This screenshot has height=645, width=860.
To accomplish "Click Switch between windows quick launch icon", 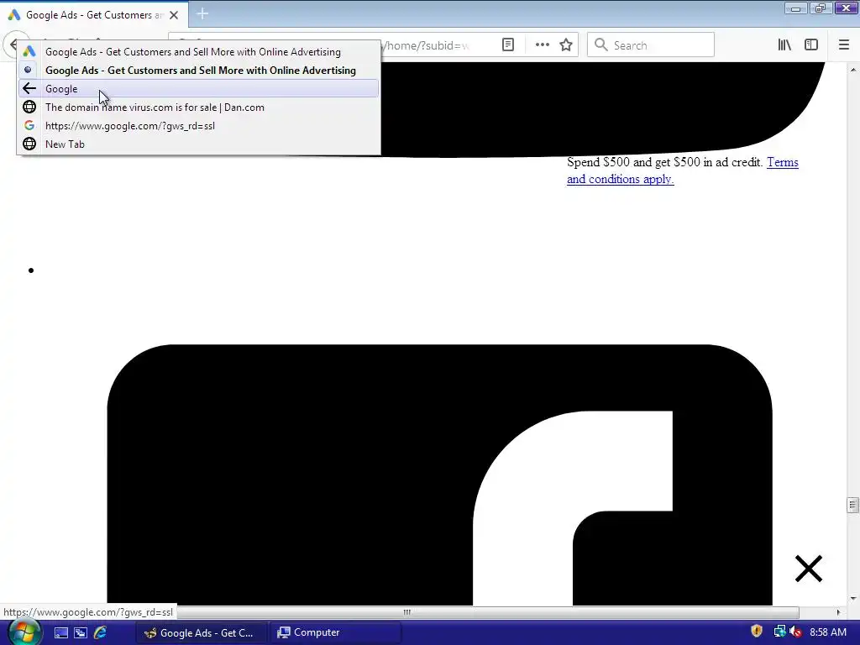I will click(80, 633).
